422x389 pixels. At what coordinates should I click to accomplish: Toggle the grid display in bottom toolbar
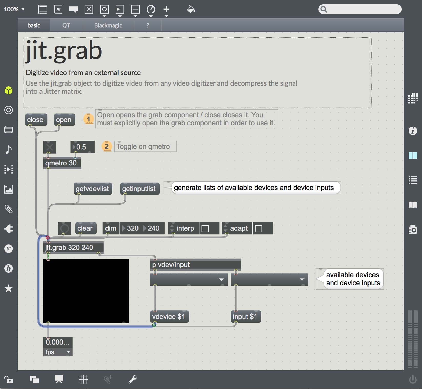point(84,379)
